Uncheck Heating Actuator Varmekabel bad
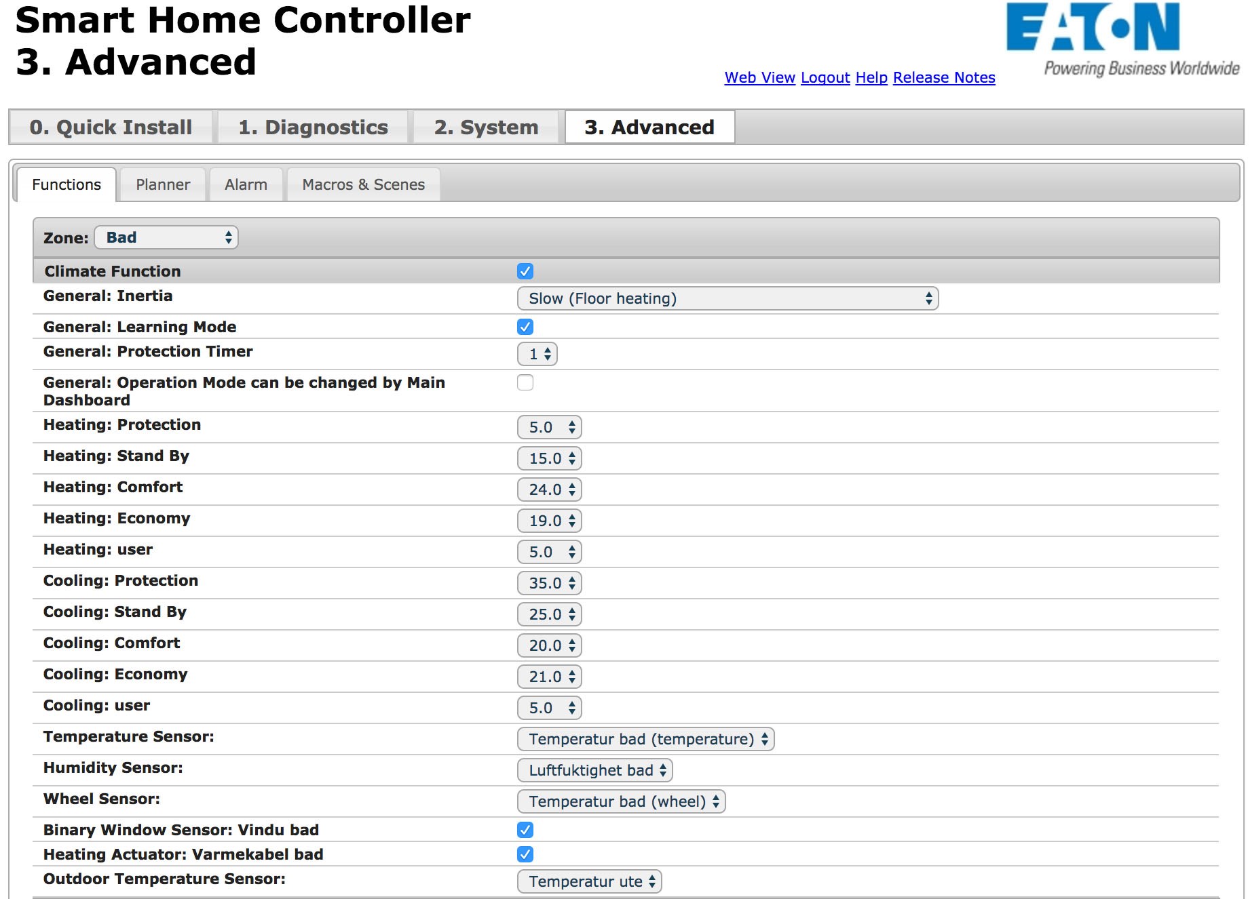Screen dimensions: 1250x899 [x=525, y=854]
